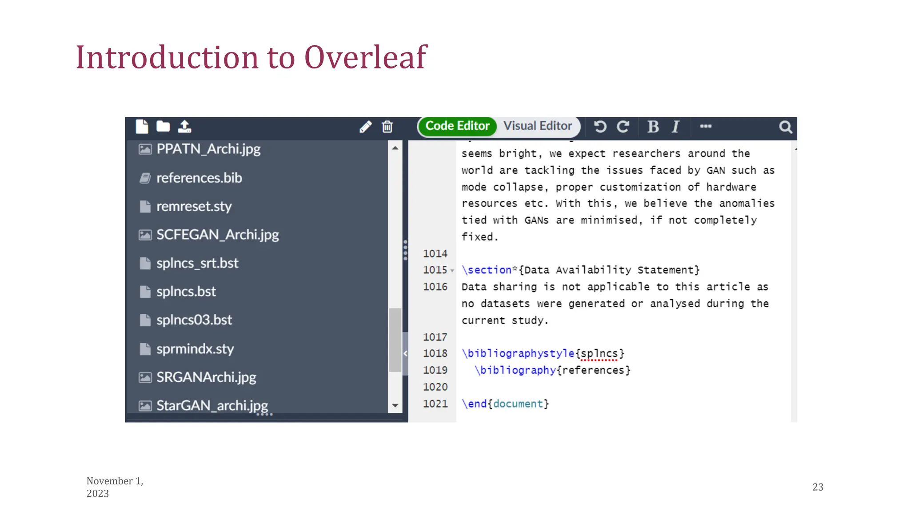Fold section at line 1015 arrow
Viewport: 910px width, 512px height.
[452, 270]
